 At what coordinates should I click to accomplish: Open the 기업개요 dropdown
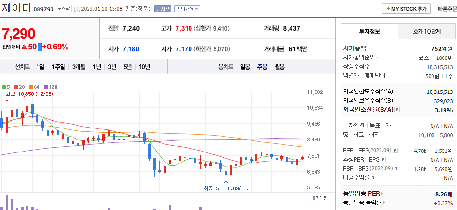pos(187,9)
